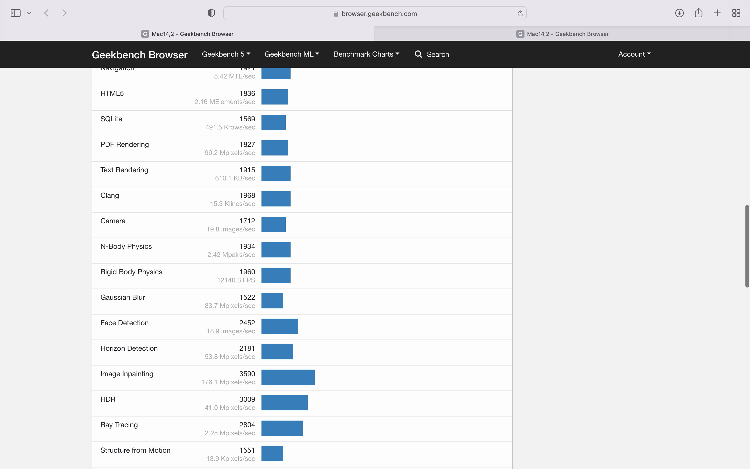Click the Ray Tracing score bar
The image size is (750, 469).
tap(282, 428)
